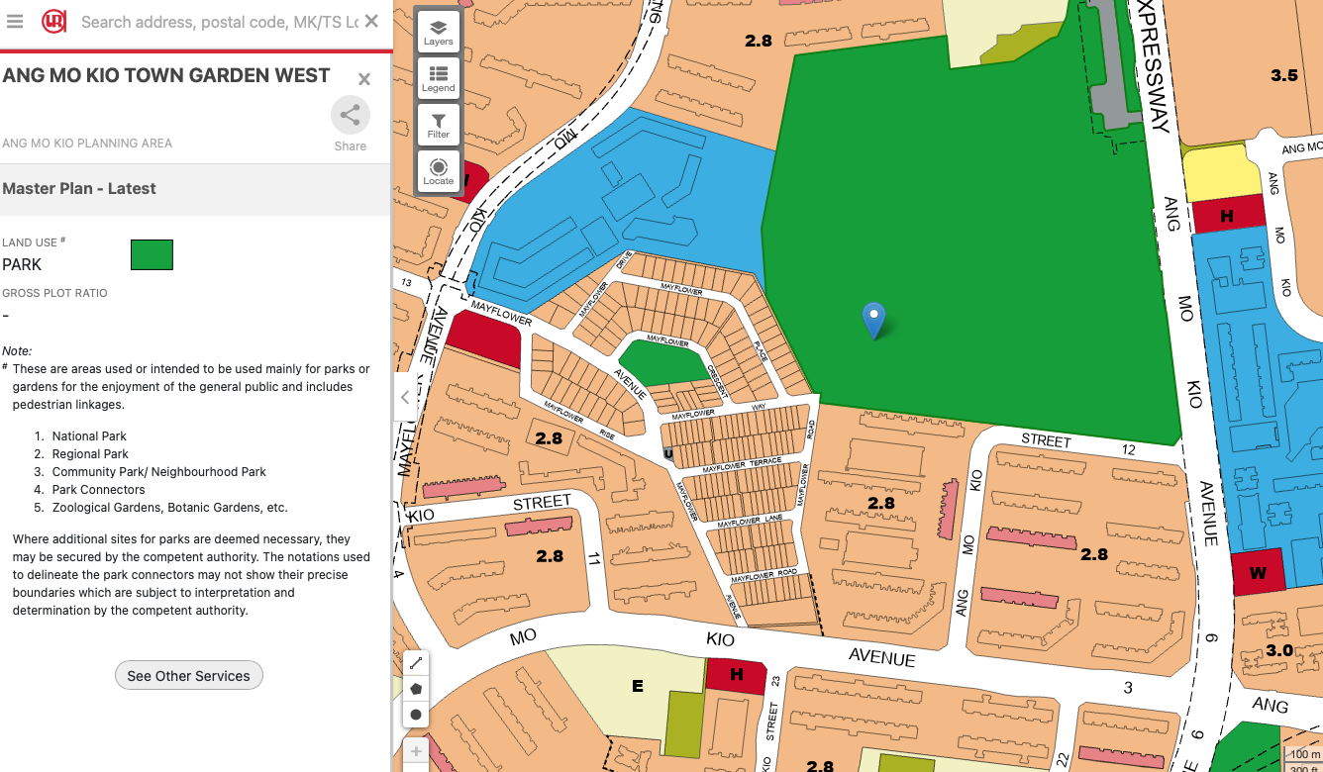Collapse the side panel using the arrow

click(404, 398)
